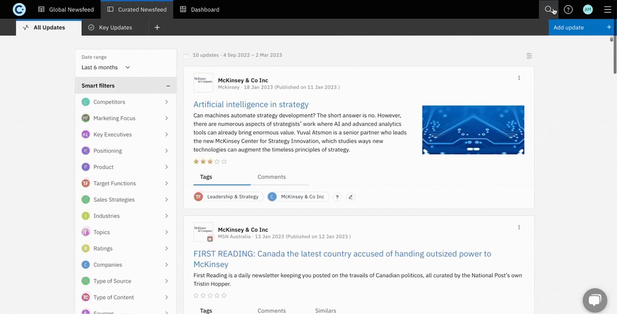Open the hamburger main menu
617x314 pixels.
(x=607, y=10)
